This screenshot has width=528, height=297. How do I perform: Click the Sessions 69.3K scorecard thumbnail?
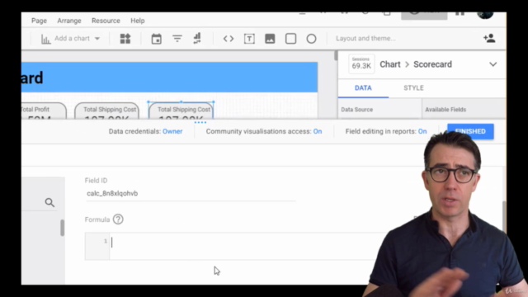point(361,64)
